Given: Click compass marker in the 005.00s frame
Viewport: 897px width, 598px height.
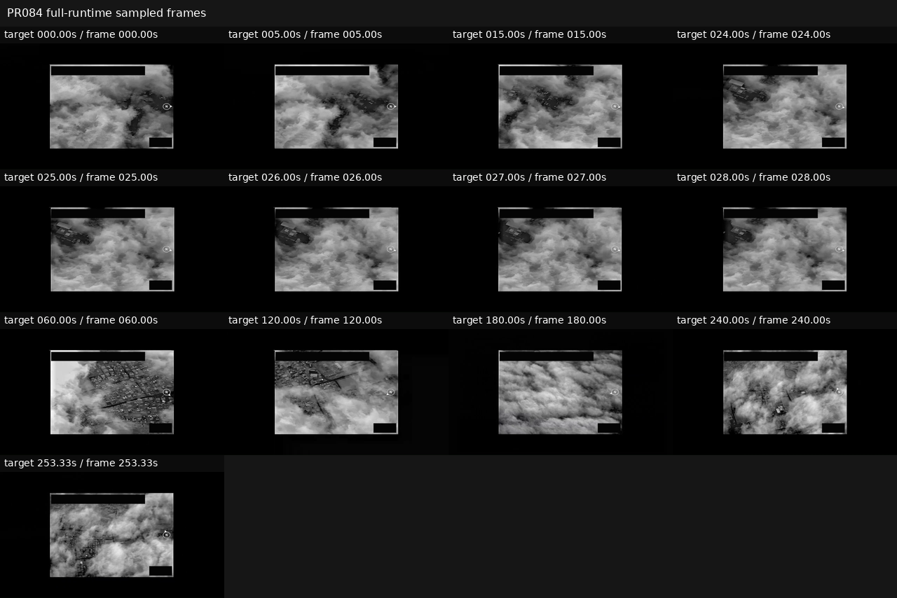Looking at the screenshot, I should (391, 106).
